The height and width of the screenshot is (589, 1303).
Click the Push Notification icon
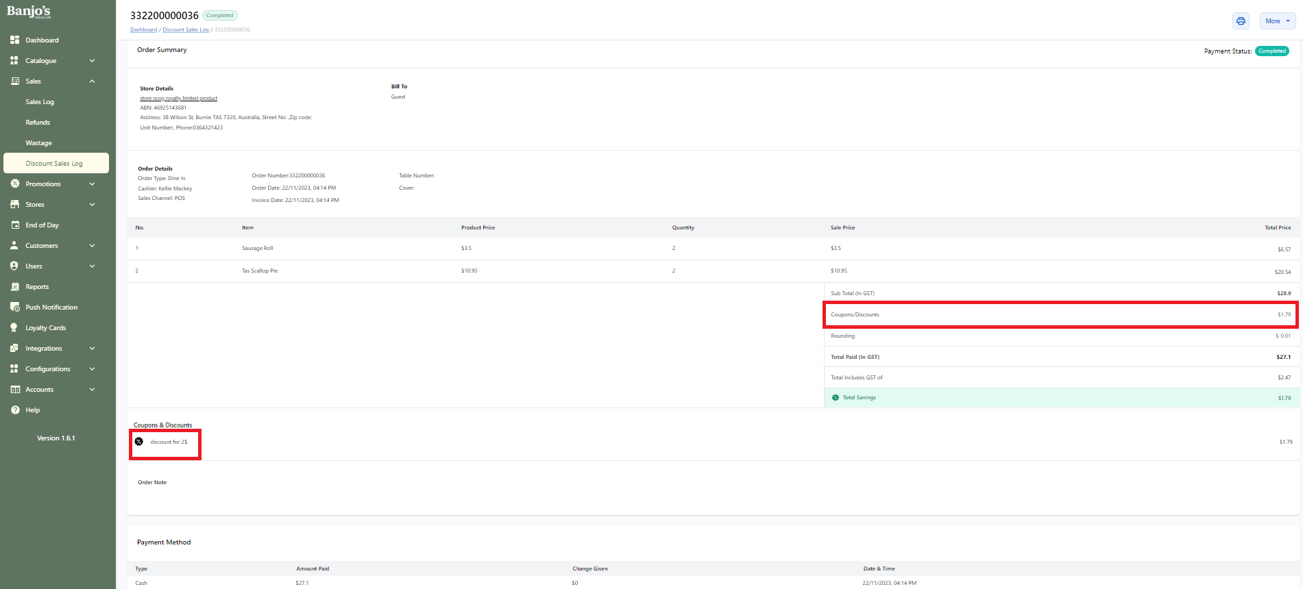14,308
